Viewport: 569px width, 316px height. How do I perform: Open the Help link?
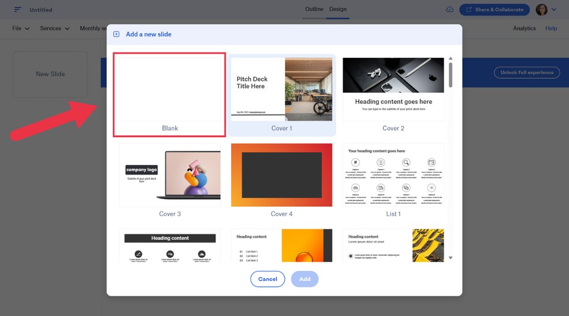551,28
